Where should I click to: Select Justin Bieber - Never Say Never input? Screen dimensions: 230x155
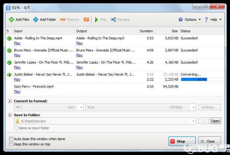[43, 74]
